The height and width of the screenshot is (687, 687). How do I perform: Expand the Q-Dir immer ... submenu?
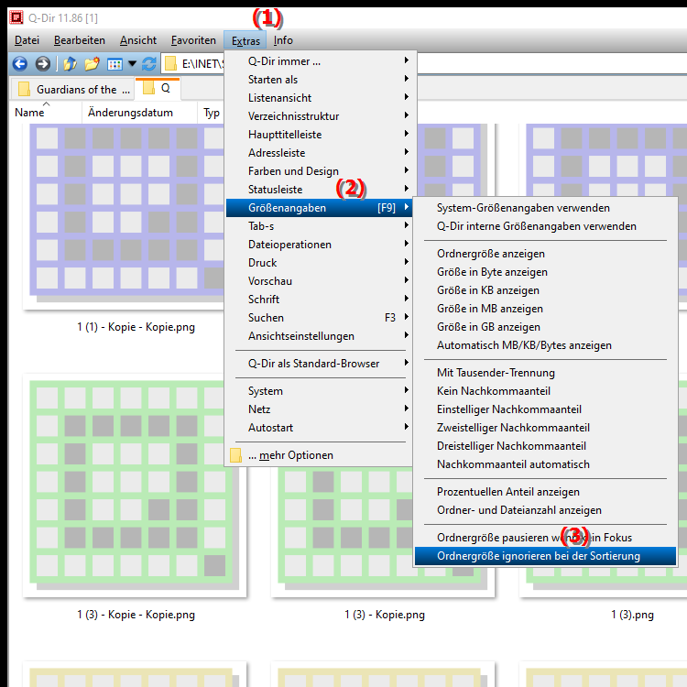[319, 61]
